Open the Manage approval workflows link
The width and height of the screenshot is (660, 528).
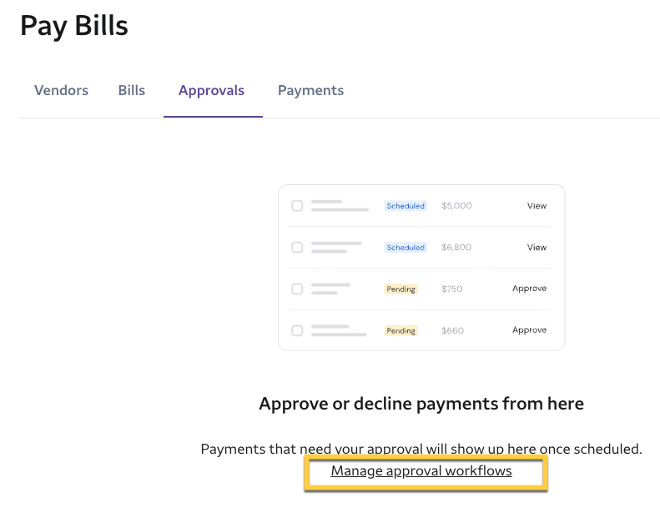click(x=421, y=471)
